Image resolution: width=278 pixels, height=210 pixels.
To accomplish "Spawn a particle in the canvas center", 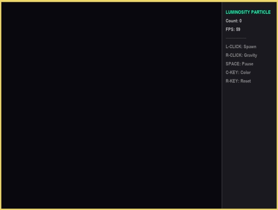I will click(112, 105).
